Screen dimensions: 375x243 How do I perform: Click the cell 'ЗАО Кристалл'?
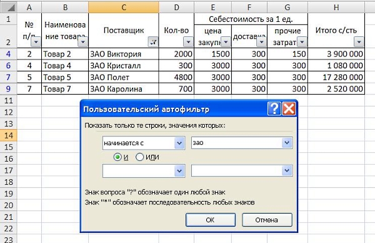click(x=123, y=65)
